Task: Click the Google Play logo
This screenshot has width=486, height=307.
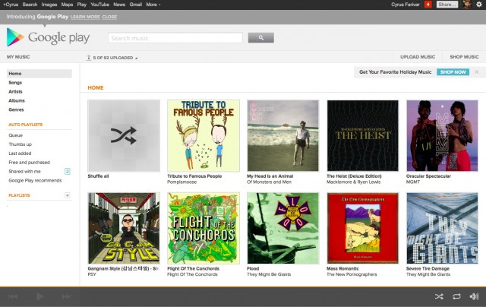Action: point(48,37)
